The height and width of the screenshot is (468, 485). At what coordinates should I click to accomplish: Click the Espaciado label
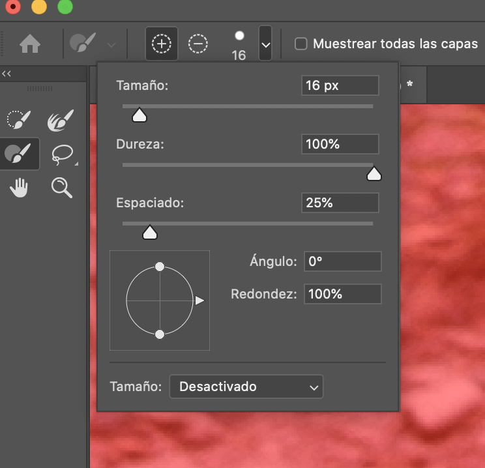click(150, 203)
